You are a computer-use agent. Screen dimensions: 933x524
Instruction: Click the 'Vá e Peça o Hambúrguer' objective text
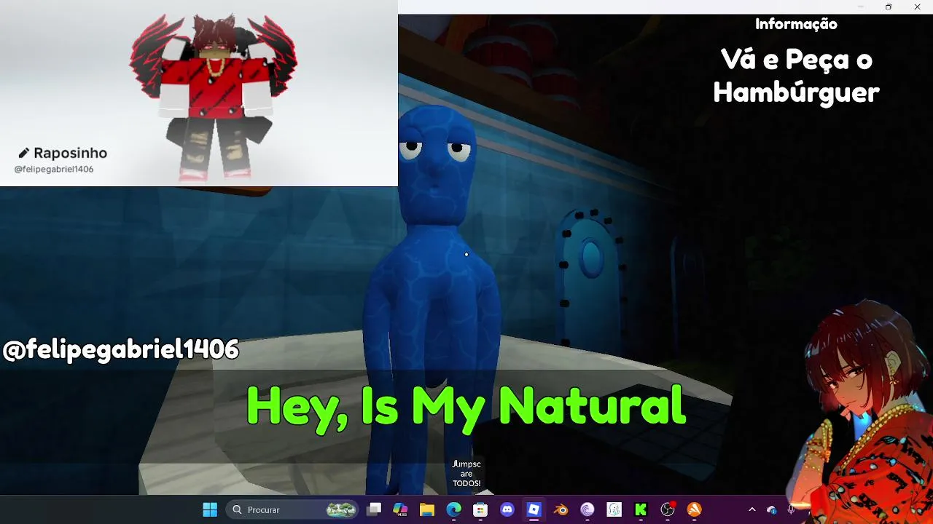796,76
